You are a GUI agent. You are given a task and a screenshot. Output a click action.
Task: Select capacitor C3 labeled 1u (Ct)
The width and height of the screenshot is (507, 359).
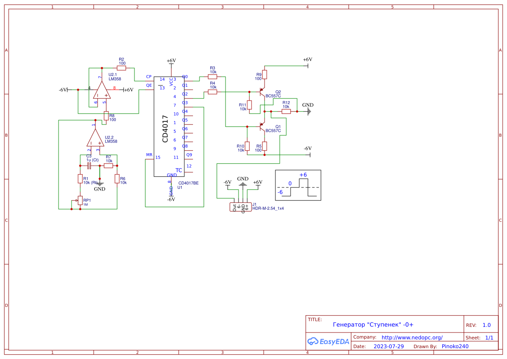(x=88, y=165)
